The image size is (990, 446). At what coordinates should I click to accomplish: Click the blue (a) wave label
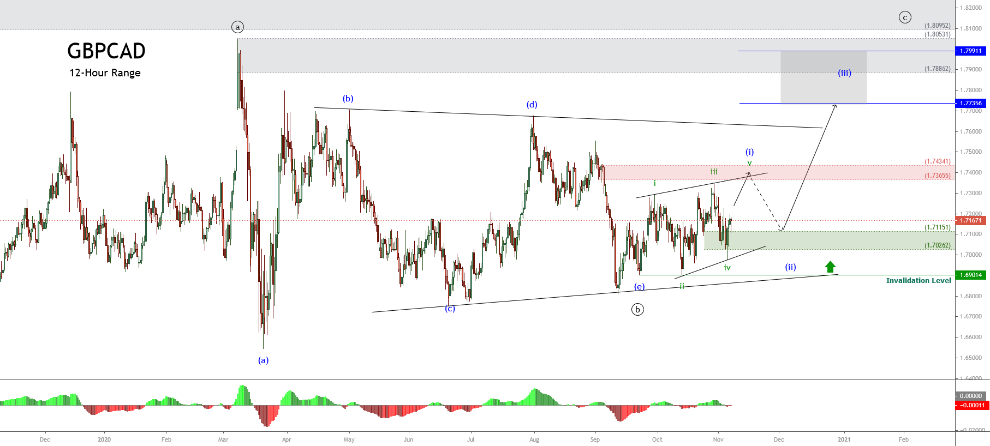[264, 360]
